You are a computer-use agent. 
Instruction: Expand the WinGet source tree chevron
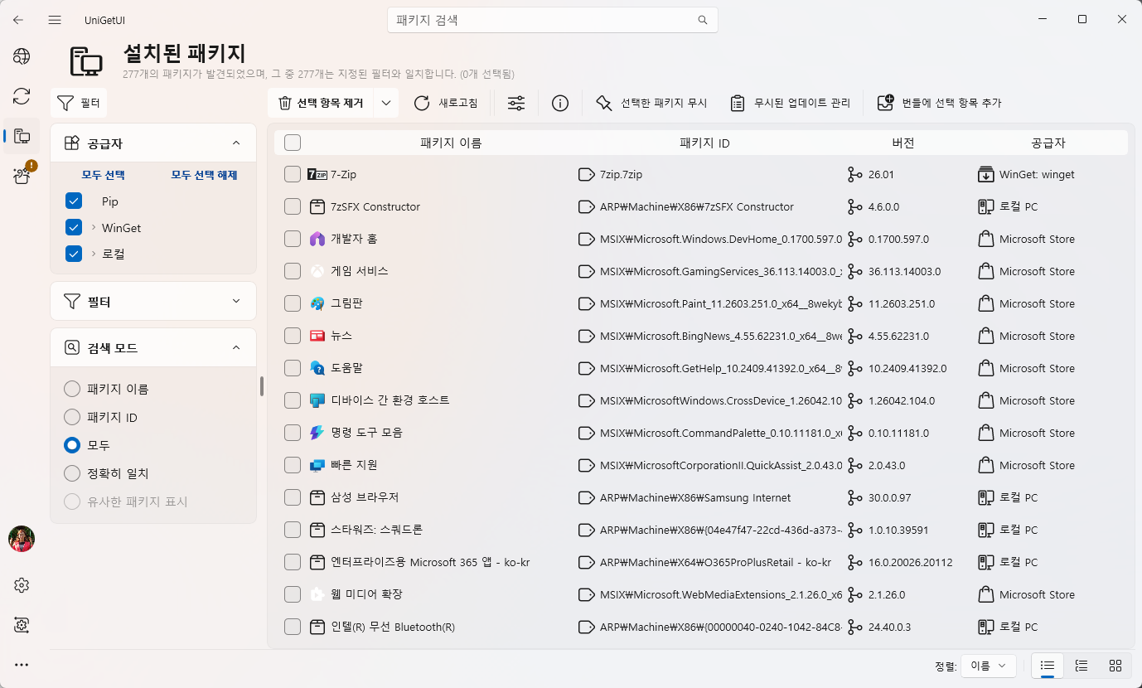94,228
